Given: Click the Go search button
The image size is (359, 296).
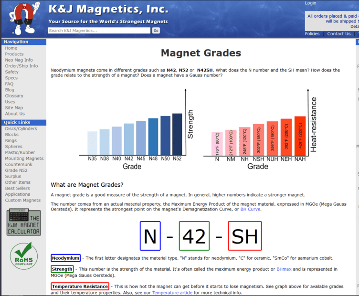Looking at the screenshot, I should 156,31.
